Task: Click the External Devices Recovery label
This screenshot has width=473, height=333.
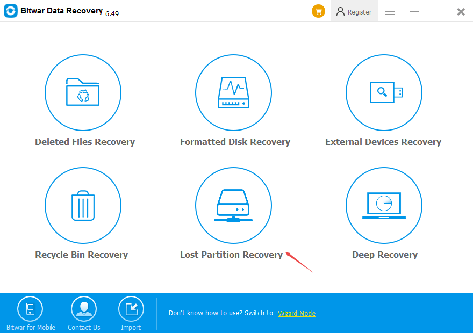Action: coord(383,142)
